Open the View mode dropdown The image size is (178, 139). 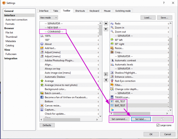click(x=49, y=17)
